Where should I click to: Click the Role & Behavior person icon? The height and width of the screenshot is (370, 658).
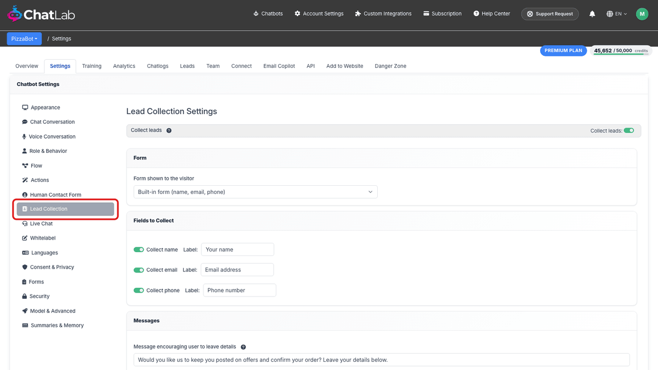tap(24, 151)
